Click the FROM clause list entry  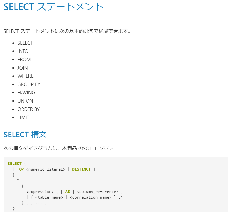24,60
